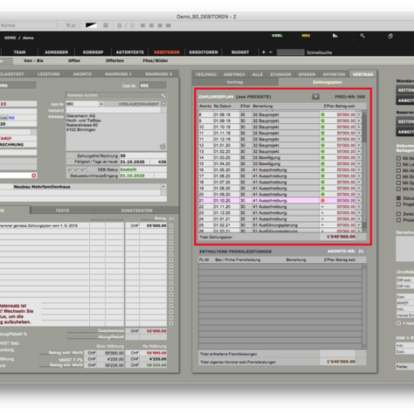This screenshot has height=414, width=414.
Task: Tick the 'Zwisc' checkbox on the right panel
Action: pos(398,214)
